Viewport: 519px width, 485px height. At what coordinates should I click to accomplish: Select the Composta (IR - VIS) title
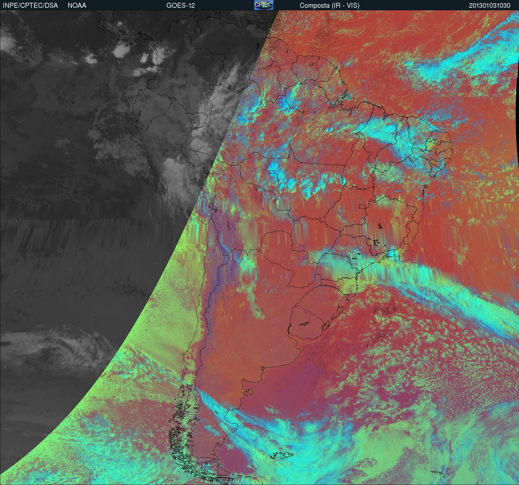pos(329,6)
